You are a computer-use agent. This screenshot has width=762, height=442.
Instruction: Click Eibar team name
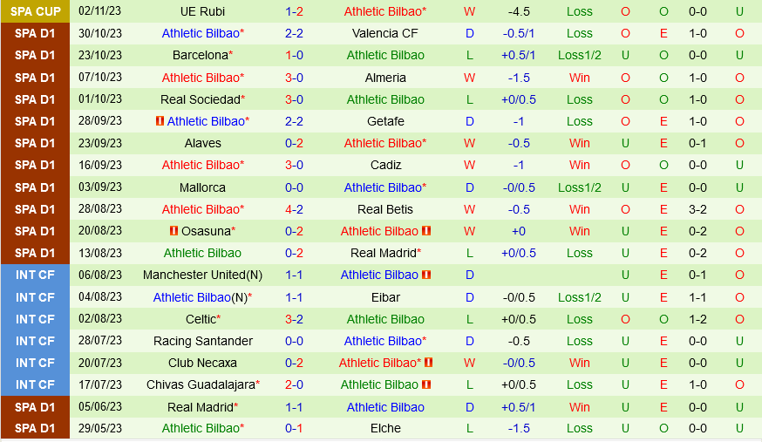[x=385, y=297]
